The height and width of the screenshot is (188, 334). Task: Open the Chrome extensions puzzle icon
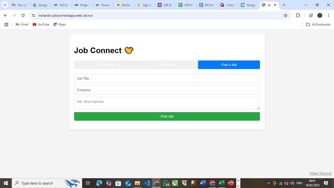pos(298,16)
